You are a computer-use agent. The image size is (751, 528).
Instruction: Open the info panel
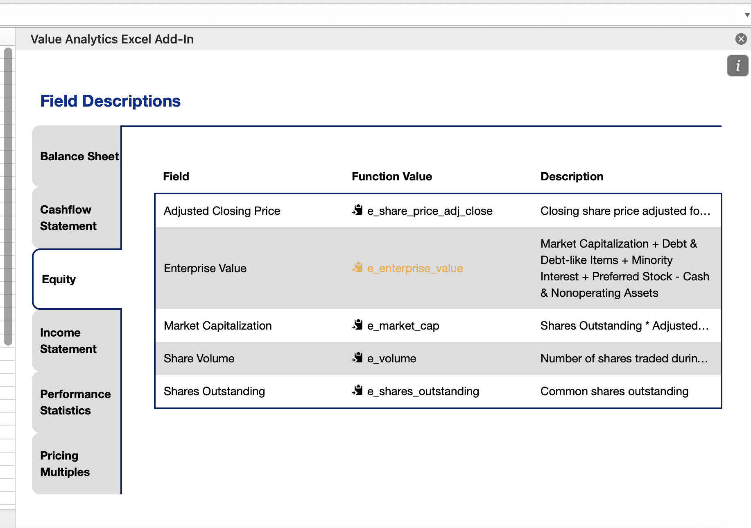(x=737, y=66)
